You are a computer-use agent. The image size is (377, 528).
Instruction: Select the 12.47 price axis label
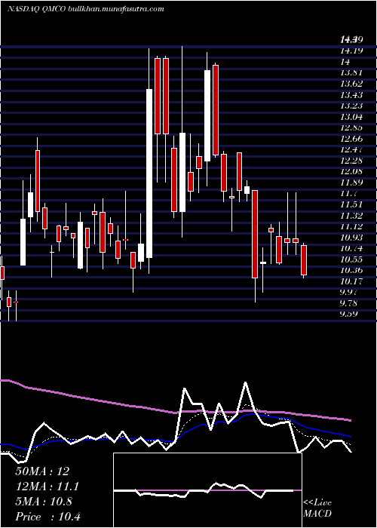[x=351, y=149]
